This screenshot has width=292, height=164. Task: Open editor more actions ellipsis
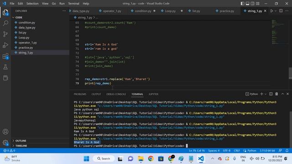(287, 11)
